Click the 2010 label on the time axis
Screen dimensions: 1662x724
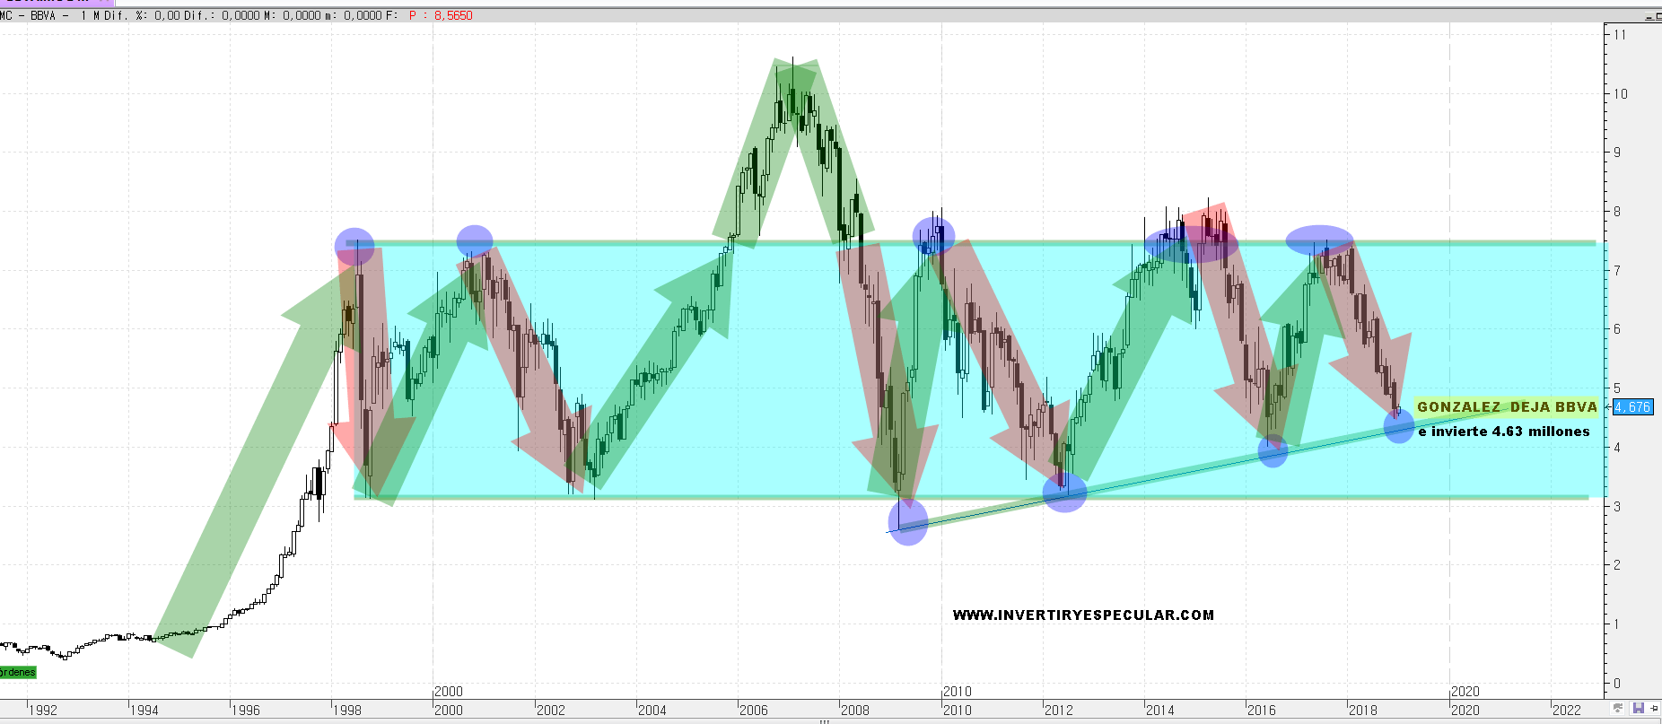pyautogui.click(x=957, y=710)
